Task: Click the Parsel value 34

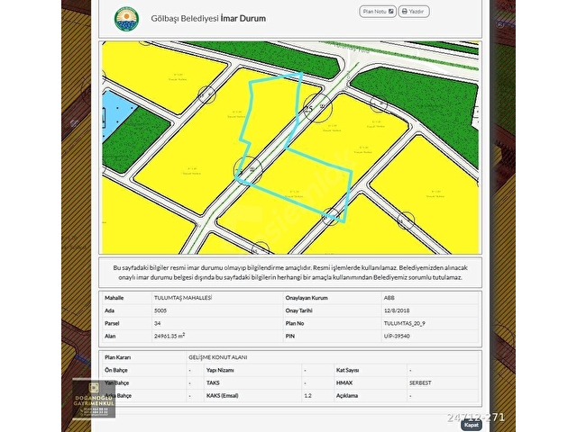Action: (x=157, y=323)
